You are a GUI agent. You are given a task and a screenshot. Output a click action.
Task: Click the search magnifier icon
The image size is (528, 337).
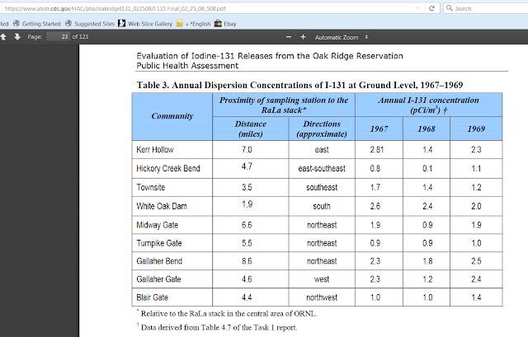point(449,8)
